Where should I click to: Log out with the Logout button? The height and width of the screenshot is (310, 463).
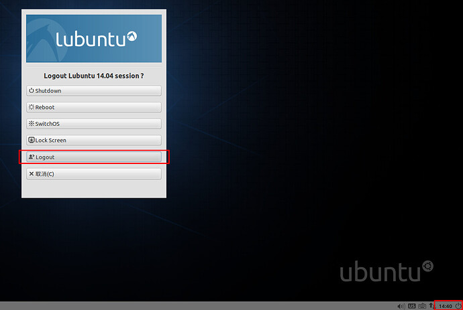(x=94, y=157)
